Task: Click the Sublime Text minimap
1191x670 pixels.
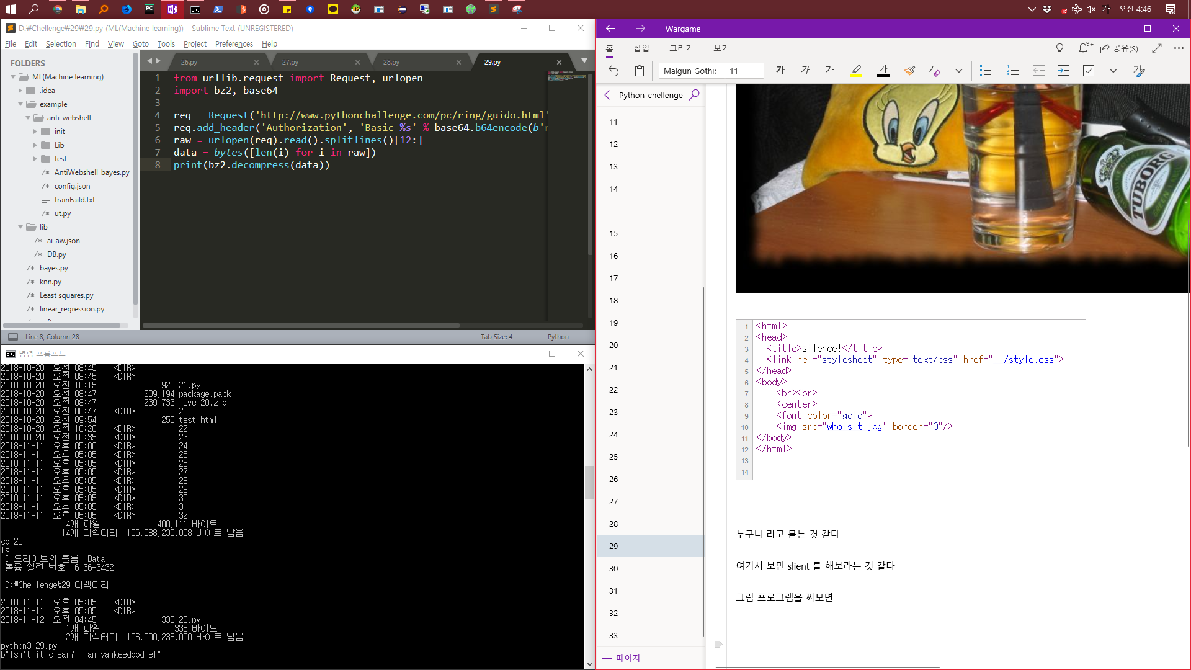Action: pyautogui.click(x=566, y=78)
